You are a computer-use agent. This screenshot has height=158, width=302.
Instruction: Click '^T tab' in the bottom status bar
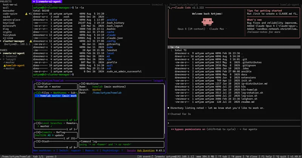tap(223, 156)
